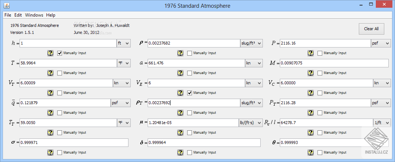Open kn unit dropdown for calibrated airspeed VC

coord(382,83)
